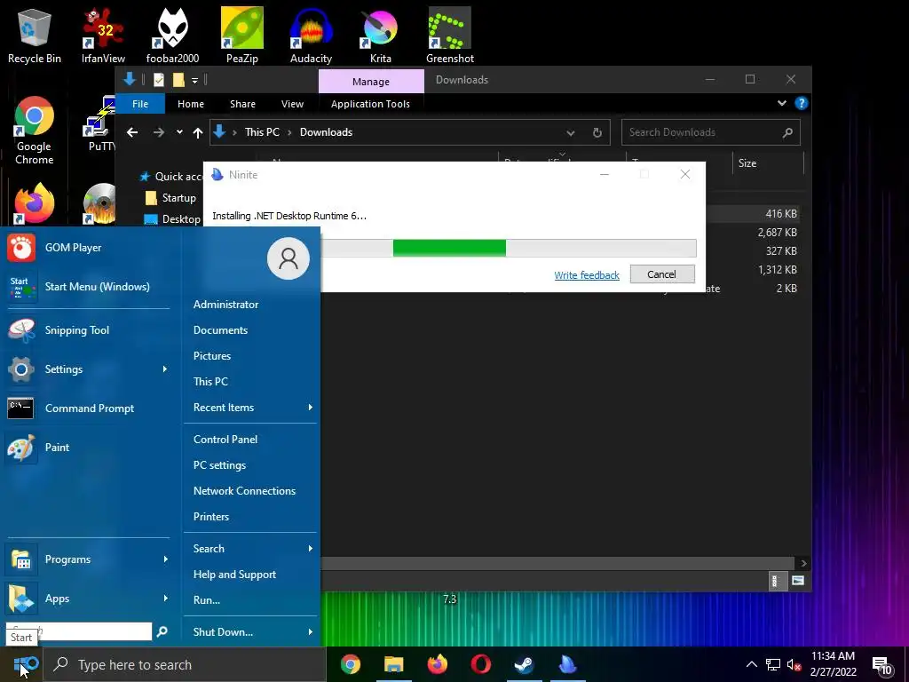
Task: Open Firefox desktop shortcut icon
Action: click(35, 203)
